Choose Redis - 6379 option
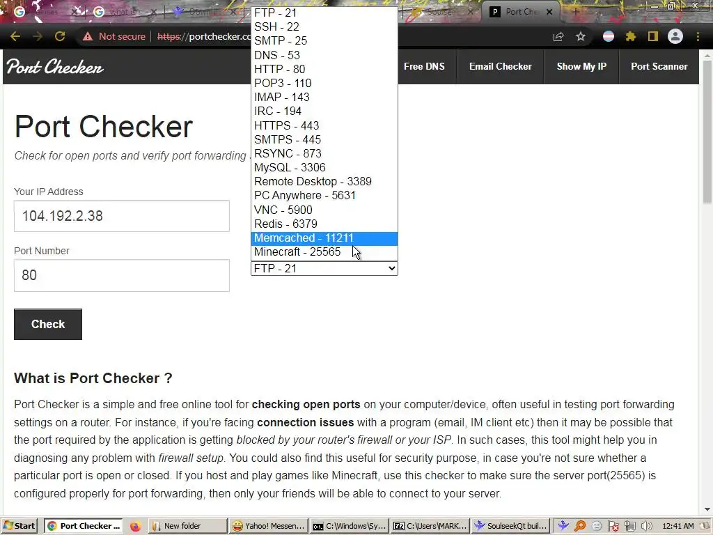Viewport: 713px width, 535px height. (x=324, y=224)
